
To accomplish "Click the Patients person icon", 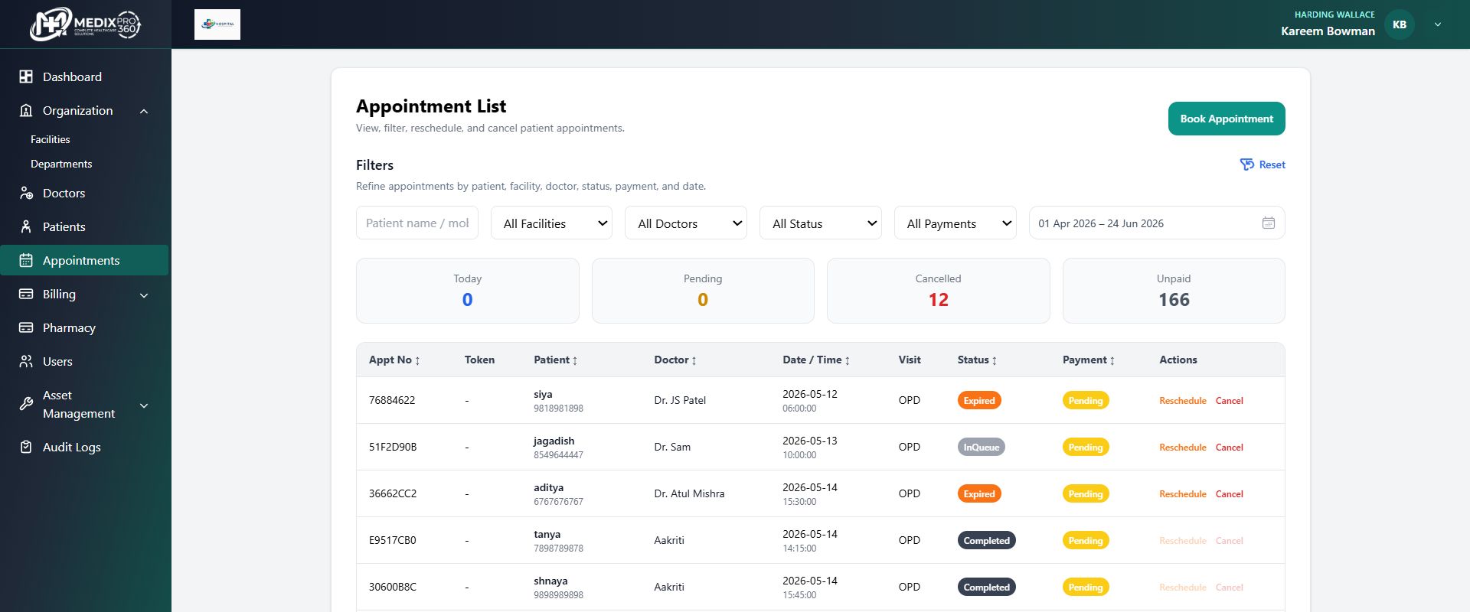I will 26,226.
